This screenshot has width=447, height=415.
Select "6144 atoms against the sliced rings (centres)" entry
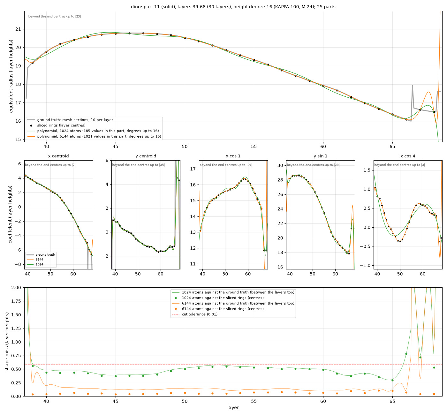click(223, 309)
